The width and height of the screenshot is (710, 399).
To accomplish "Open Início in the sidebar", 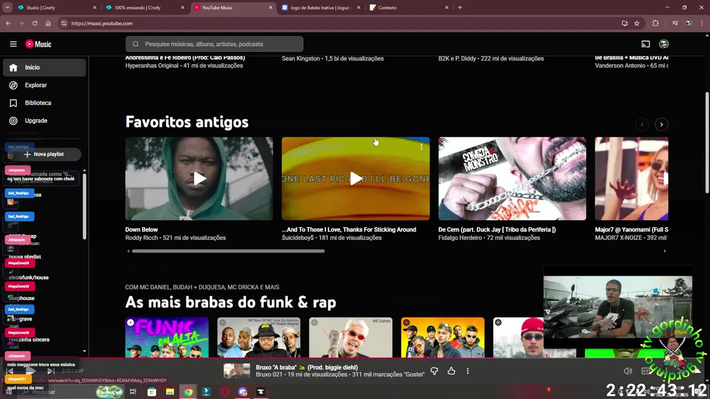I will (x=44, y=67).
